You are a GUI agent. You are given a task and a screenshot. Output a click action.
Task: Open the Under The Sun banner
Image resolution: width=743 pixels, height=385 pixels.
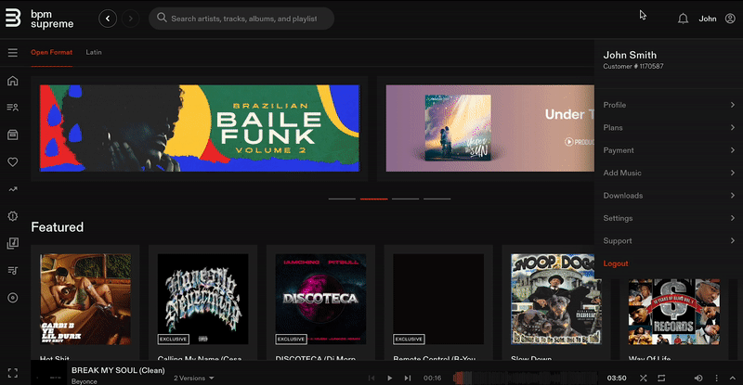(490, 128)
